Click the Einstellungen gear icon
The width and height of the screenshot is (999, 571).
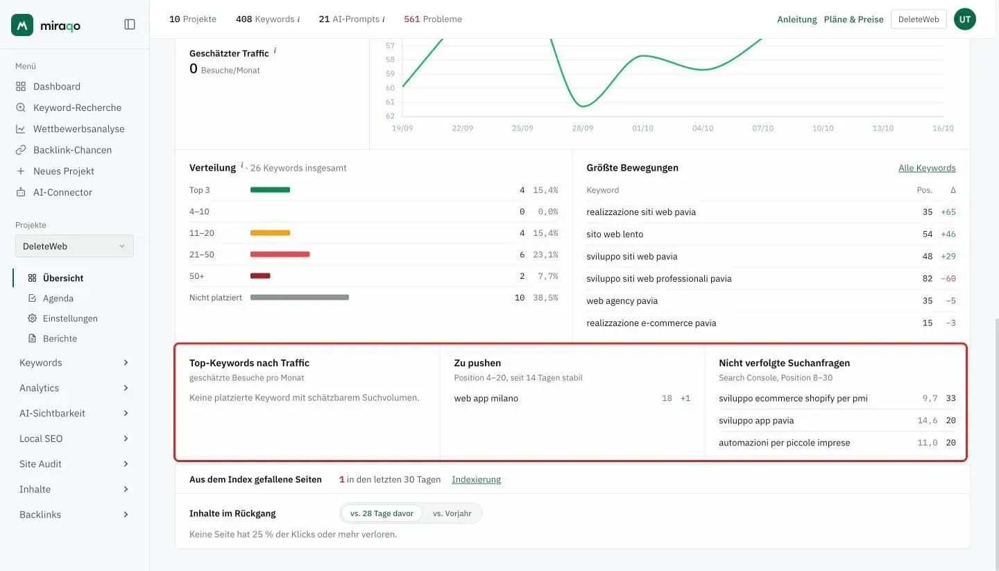[32, 318]
